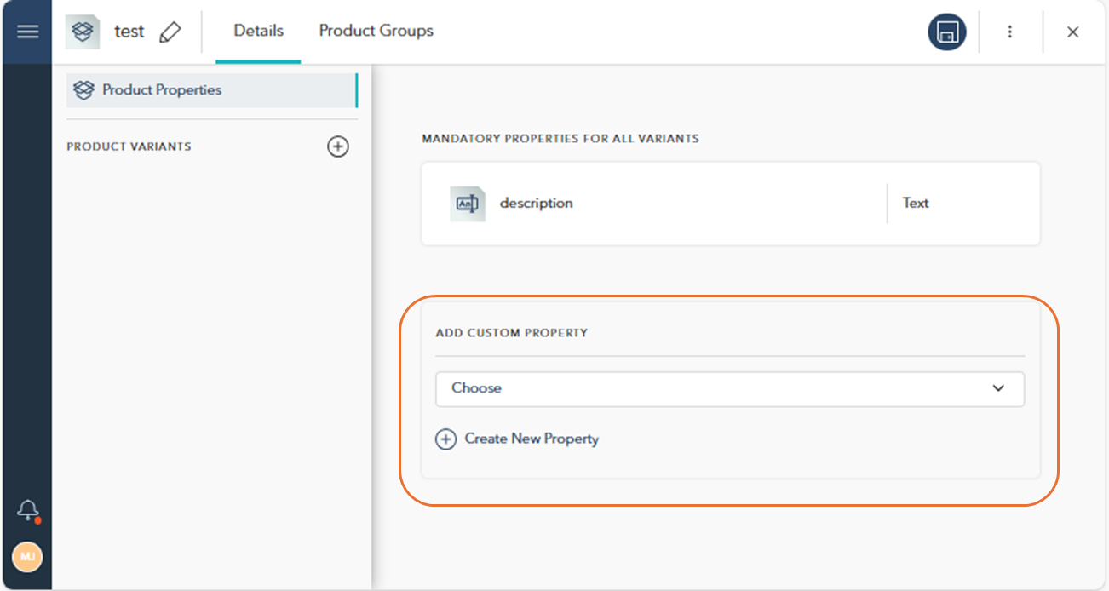Edit the product name with pencil icon
1109x591 pixels.
tap(170, 32)
